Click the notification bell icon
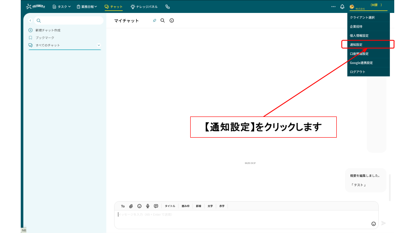 tap(342, 7)
